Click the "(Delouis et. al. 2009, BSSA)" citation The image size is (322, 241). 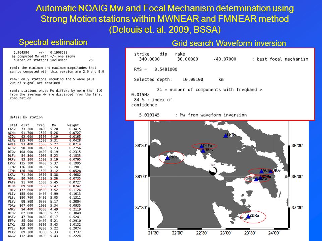click(165, 30)
